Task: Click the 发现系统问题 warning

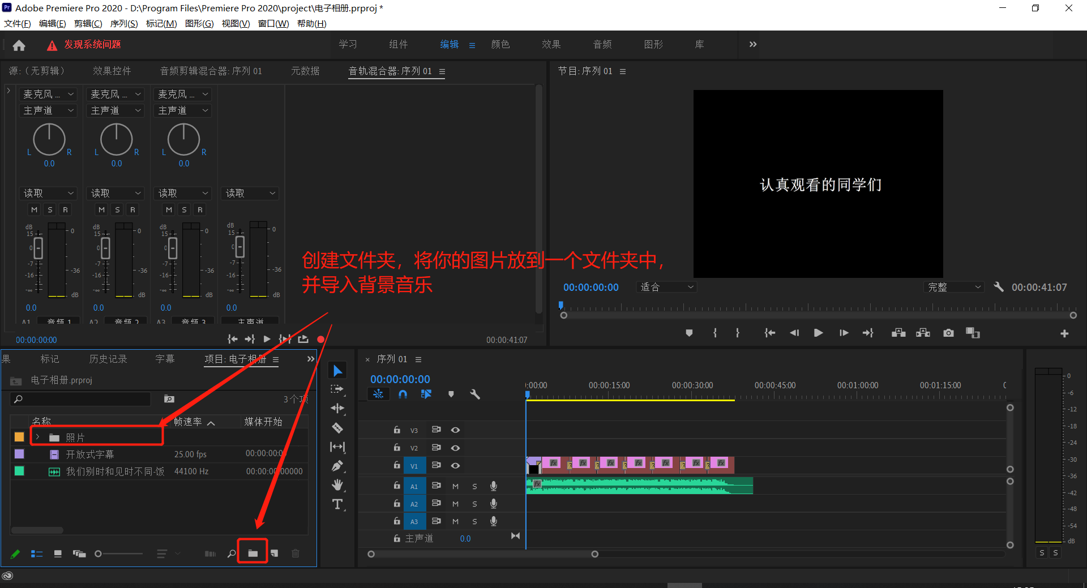Action: (x=92, y=45)
